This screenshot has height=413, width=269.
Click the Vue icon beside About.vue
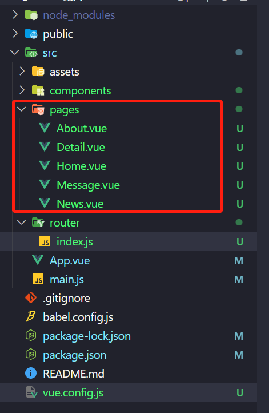tap(45, 128)
